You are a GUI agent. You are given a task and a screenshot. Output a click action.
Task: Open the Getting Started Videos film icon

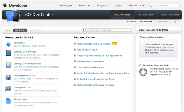tap(8, 53)
